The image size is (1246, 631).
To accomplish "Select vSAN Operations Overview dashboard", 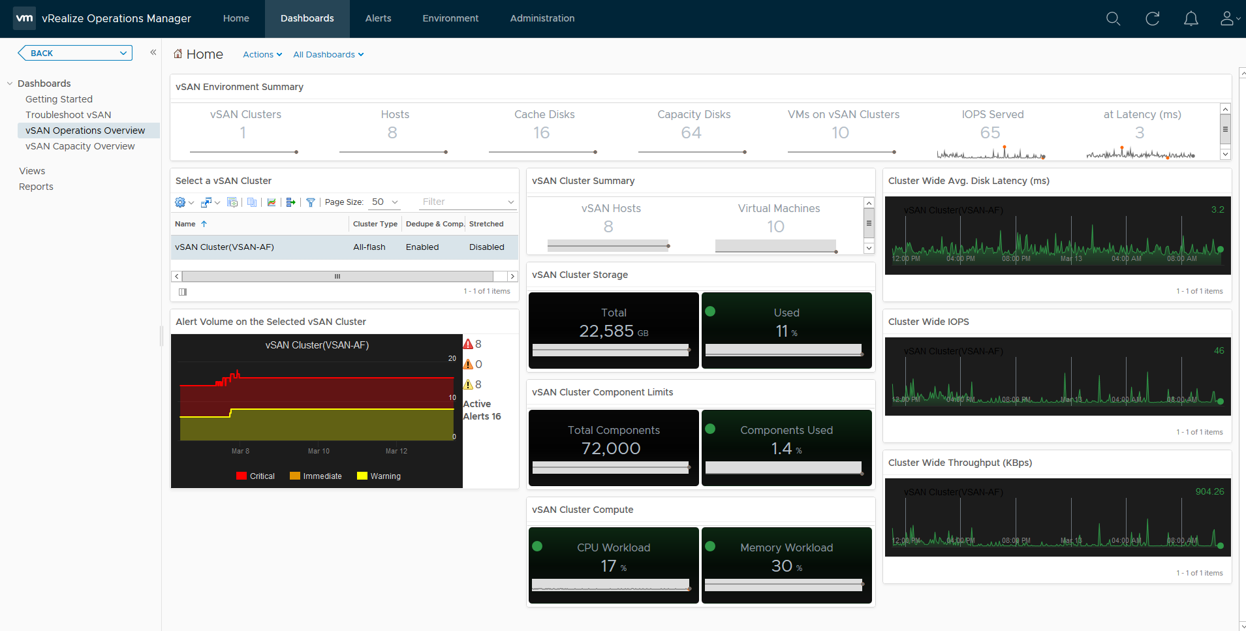I will pos(89,131).
